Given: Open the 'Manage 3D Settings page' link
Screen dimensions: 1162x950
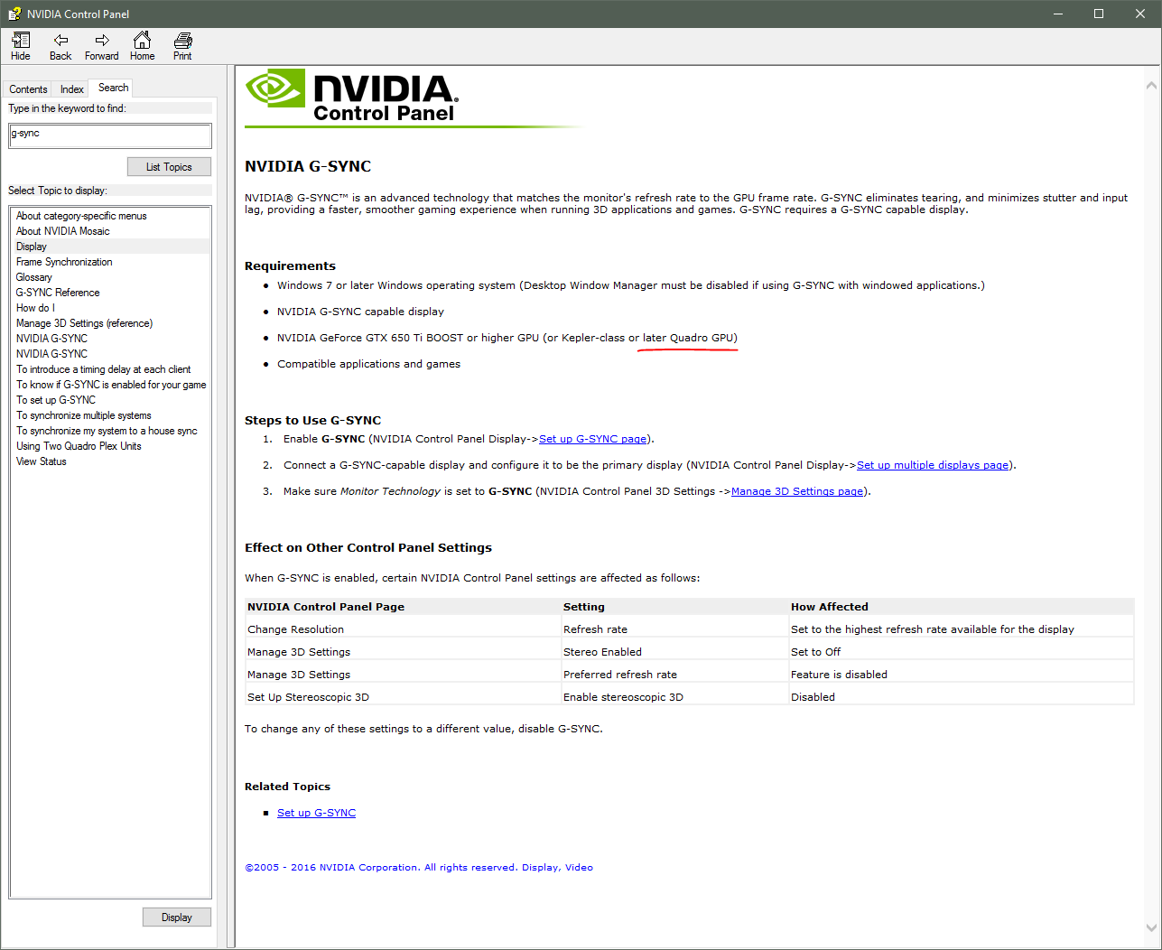Looking at the screenshot, I should 797,491.
